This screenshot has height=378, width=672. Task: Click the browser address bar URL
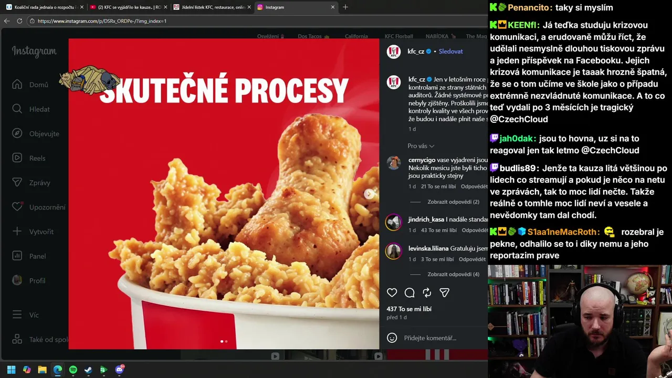[x=102, y=21]
